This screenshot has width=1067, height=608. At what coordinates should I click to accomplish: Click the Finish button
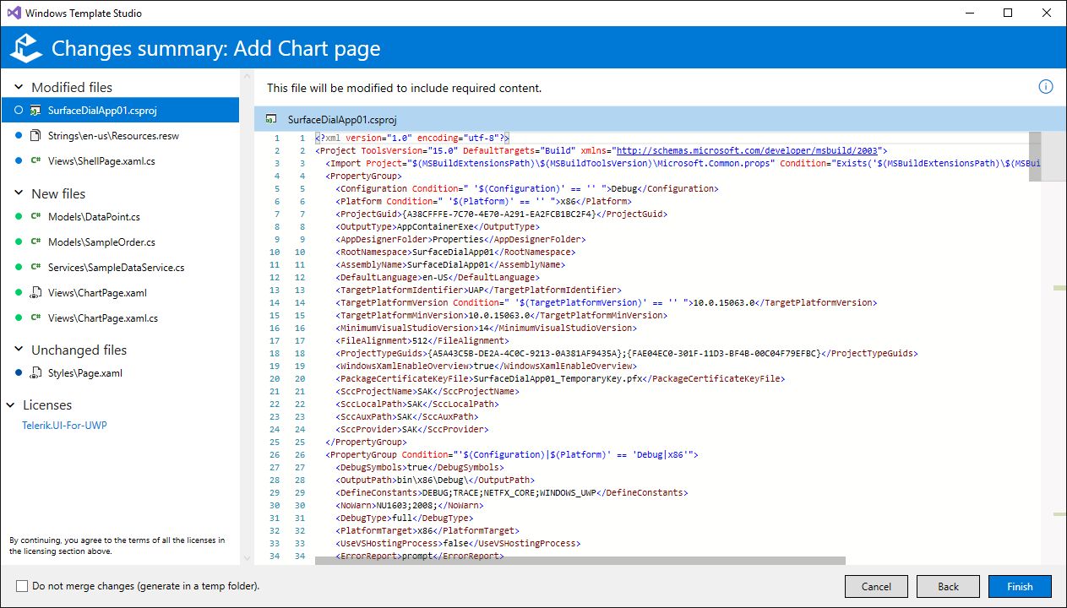tap(1020, 586)
